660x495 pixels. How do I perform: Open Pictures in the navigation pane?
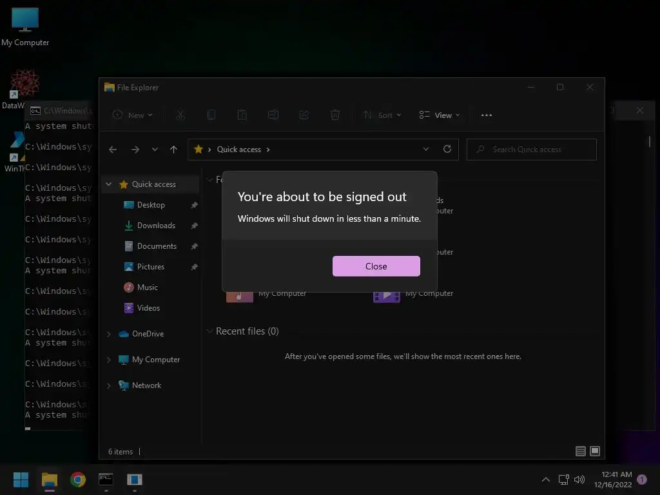point(150,267)
